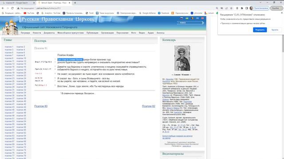This screenshot has width=284, height=159.
Task: Reload the page with the refresh icon
Action: click(12, 8)
